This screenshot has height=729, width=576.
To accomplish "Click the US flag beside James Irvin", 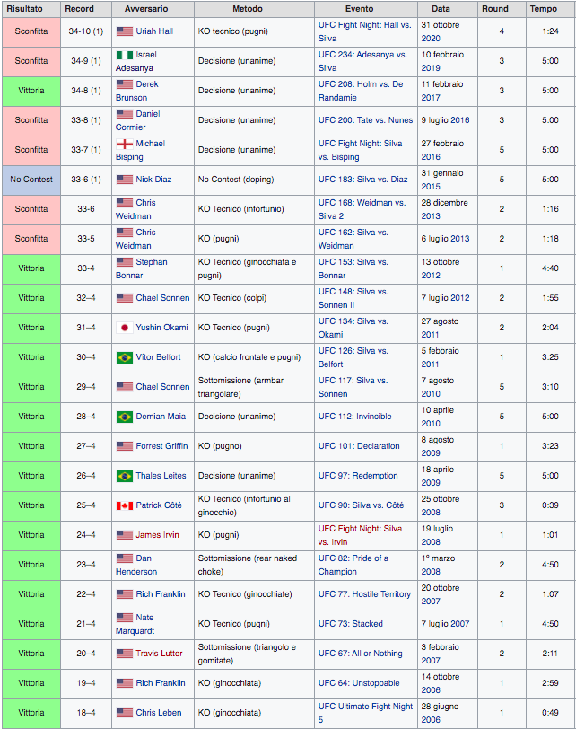I will point(125,535).
